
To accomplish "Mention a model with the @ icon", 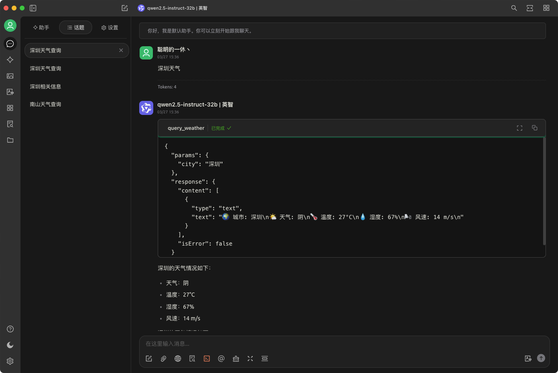I will click(221, 359).
